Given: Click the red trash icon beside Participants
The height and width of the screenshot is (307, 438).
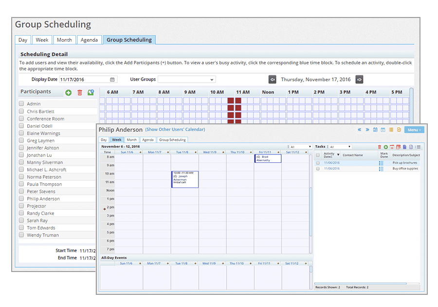Looking at the screenshot, I should [80, 92].
